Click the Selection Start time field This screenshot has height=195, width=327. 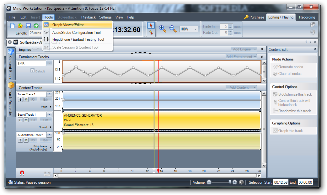click(281, 182)
